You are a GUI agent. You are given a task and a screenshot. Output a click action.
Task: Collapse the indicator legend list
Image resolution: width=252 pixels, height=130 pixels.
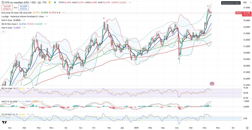tap(3, 32)
